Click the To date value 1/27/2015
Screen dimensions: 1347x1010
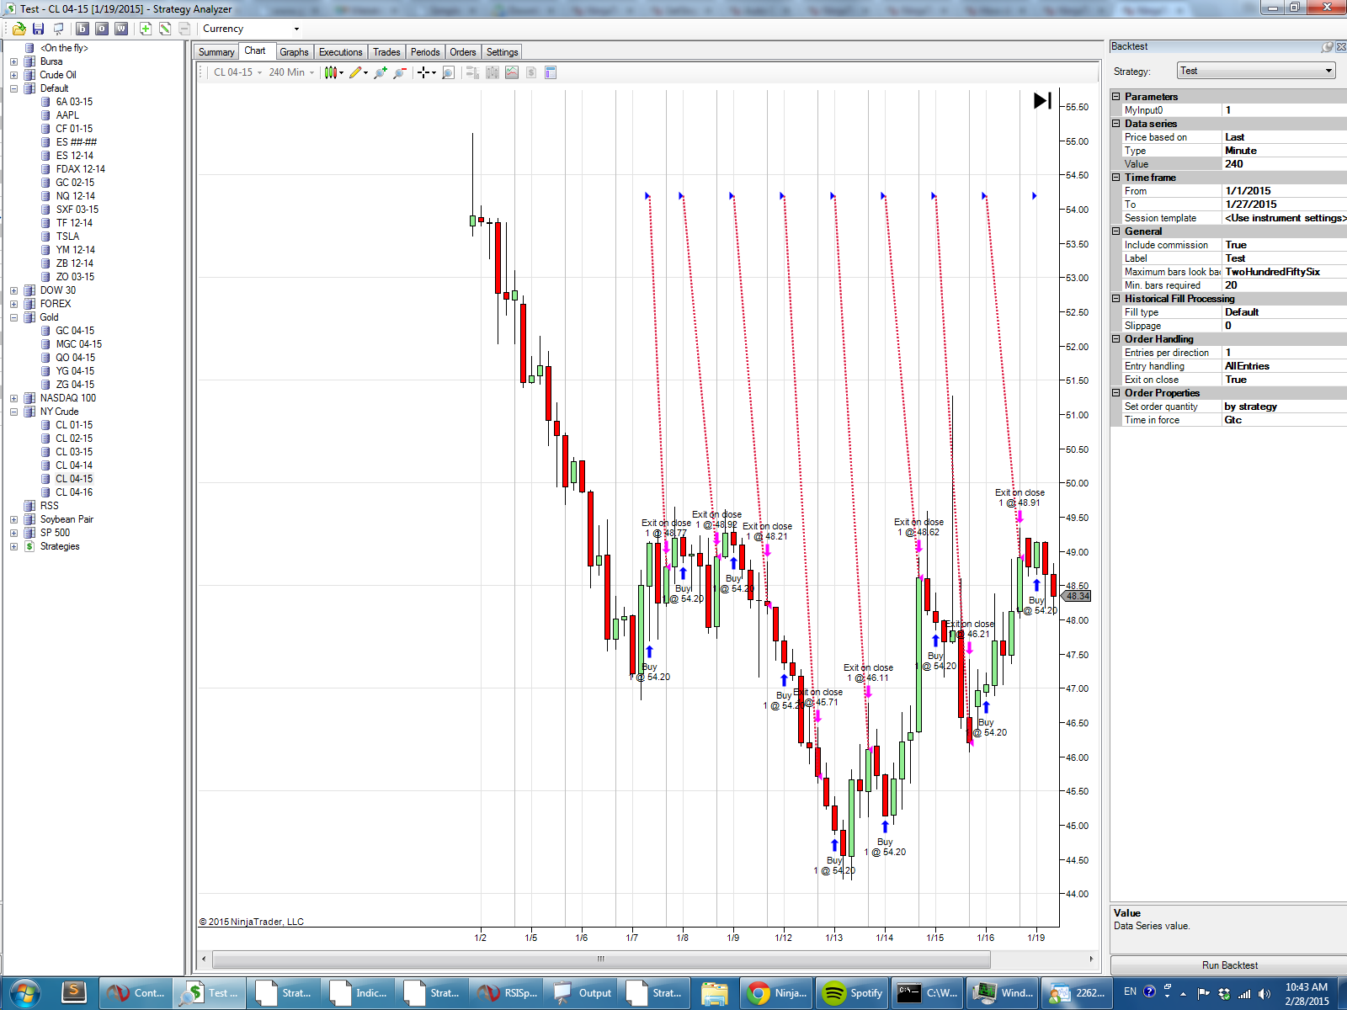pyautogui.click(x=1285, y=205)
